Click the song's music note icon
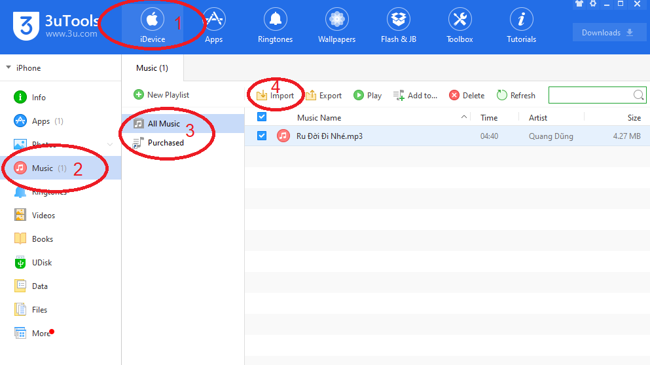This screenshot has width=650, height=365. point(283,136)
